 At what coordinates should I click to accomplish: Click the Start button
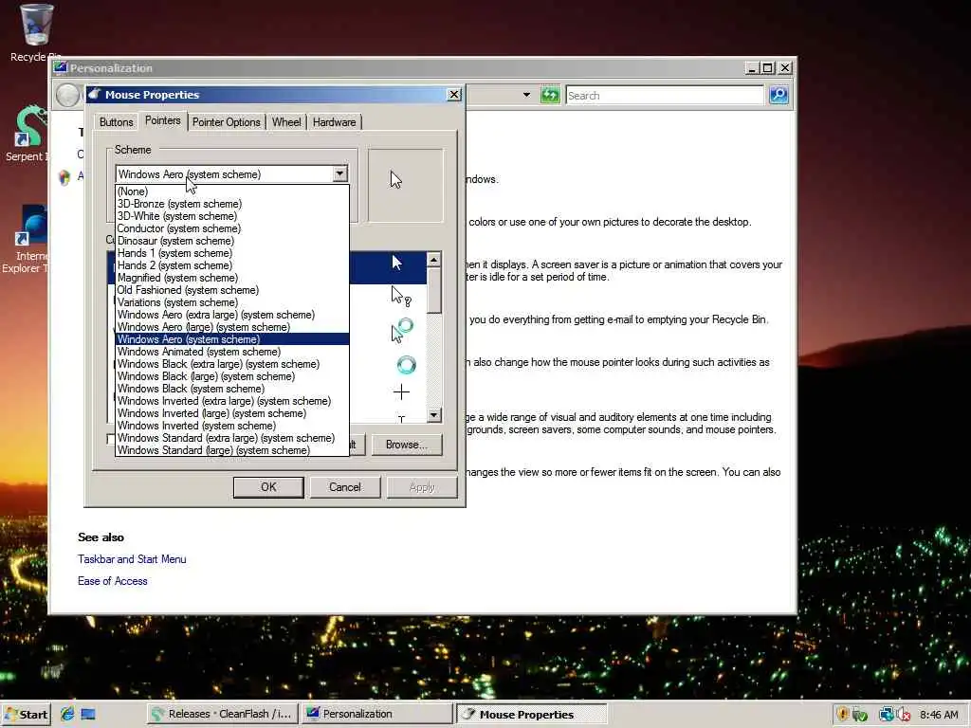[x=26, y=715]
